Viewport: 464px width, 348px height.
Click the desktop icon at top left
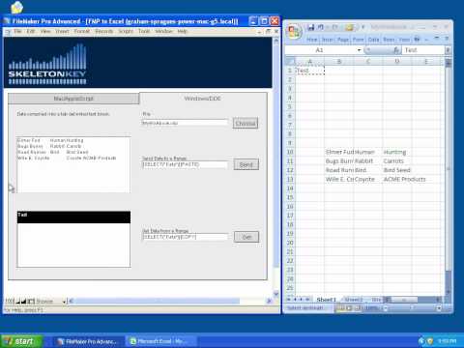pos(16,7)
